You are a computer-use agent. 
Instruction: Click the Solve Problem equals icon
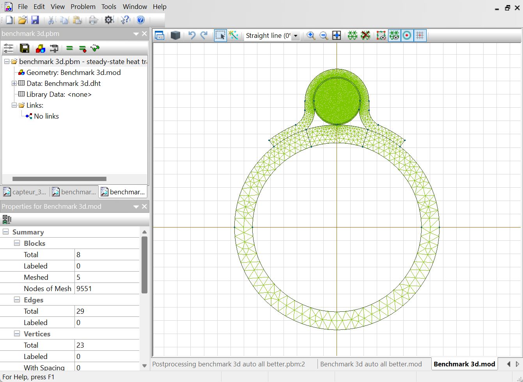[69, 48]
